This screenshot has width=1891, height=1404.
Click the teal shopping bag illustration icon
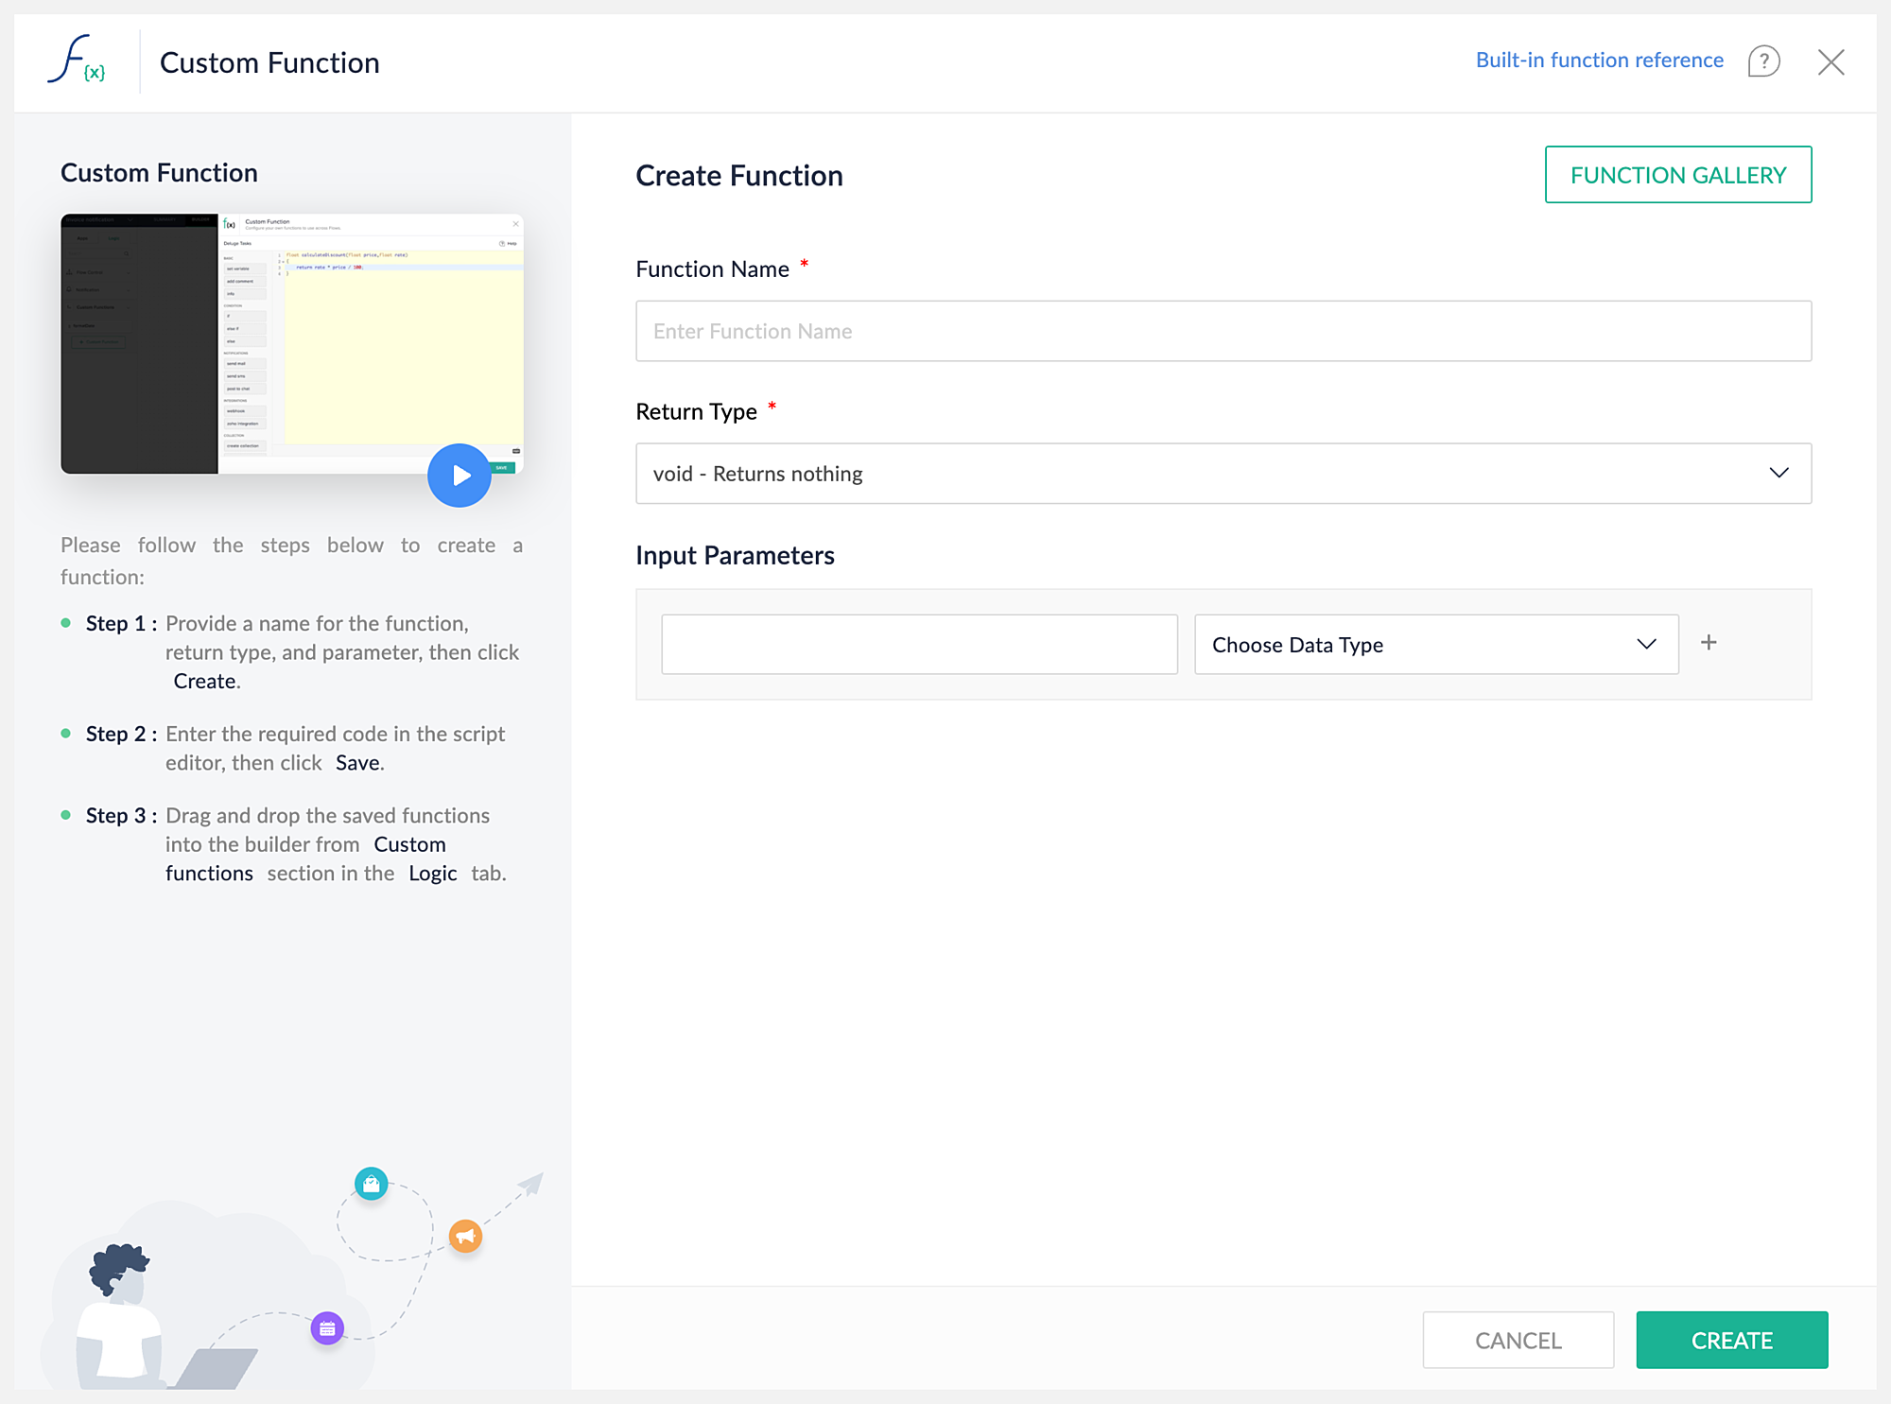pos(371,1183)
